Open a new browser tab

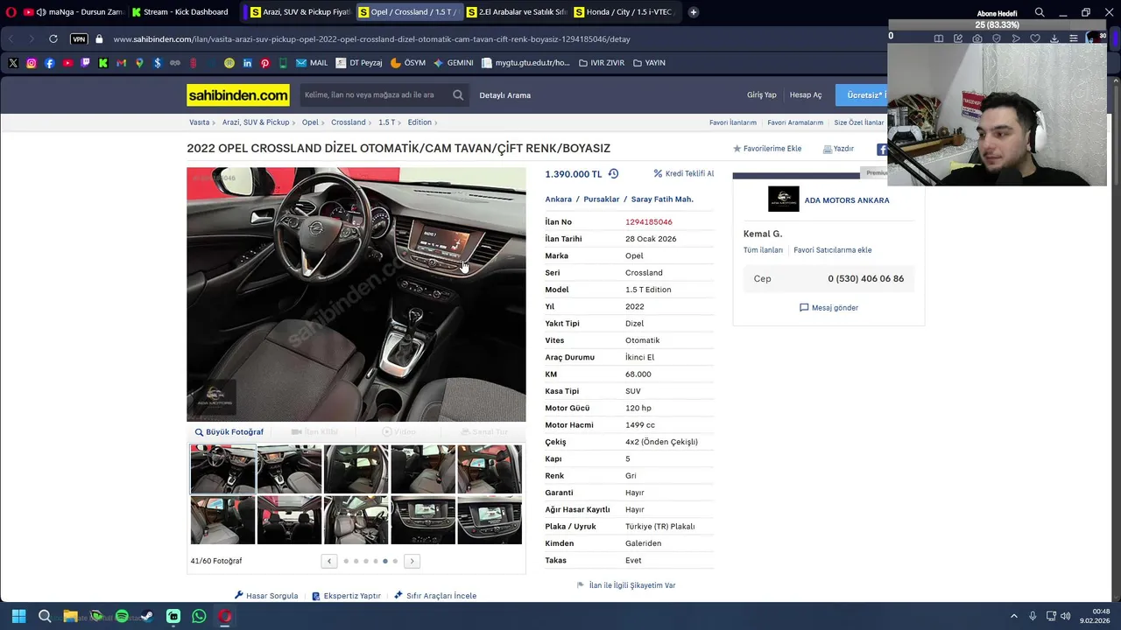pyautogui.click(x=694, y=12)
